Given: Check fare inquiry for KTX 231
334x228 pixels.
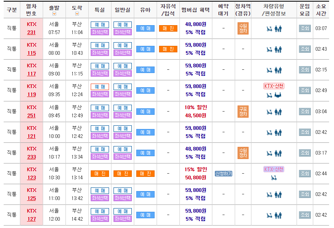Looking at the screenshot, I should tap(305, 28).
